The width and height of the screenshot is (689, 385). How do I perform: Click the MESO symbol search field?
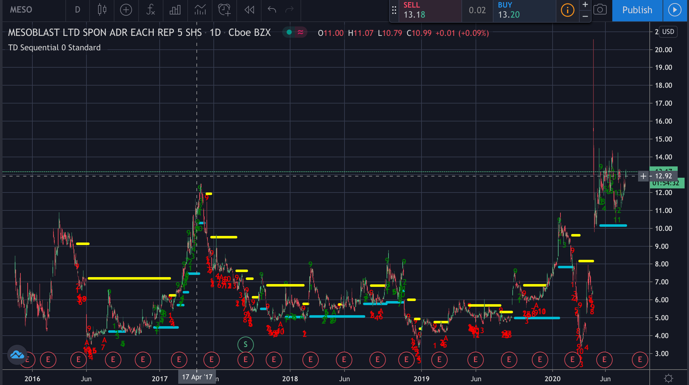click(21, 10)
